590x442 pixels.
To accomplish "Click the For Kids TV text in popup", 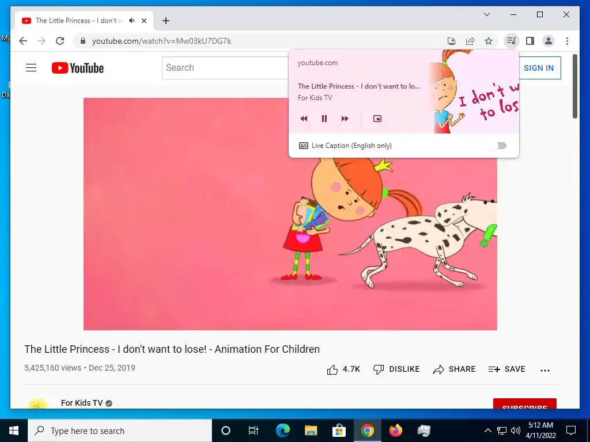I will click(x=315, y=98).
